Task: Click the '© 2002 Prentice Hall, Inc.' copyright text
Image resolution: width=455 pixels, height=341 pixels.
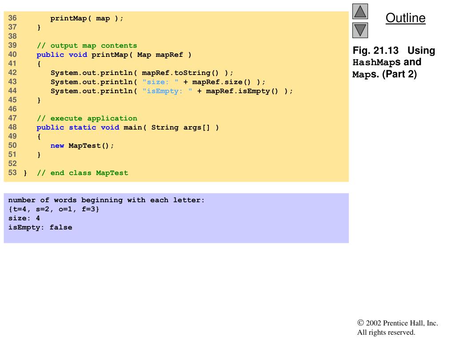Action: coord(398,323)
